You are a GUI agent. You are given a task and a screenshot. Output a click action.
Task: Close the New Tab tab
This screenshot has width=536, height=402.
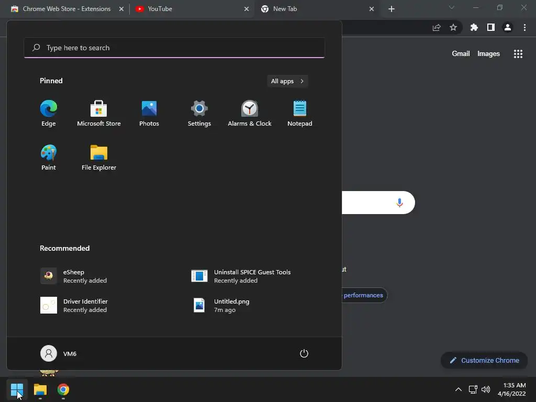coord(372,9)
